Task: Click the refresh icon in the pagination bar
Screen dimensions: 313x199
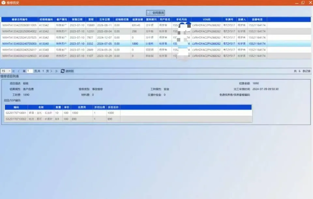Action: point(63,71)
